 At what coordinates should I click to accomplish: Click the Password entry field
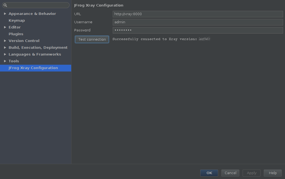[198, 30]
